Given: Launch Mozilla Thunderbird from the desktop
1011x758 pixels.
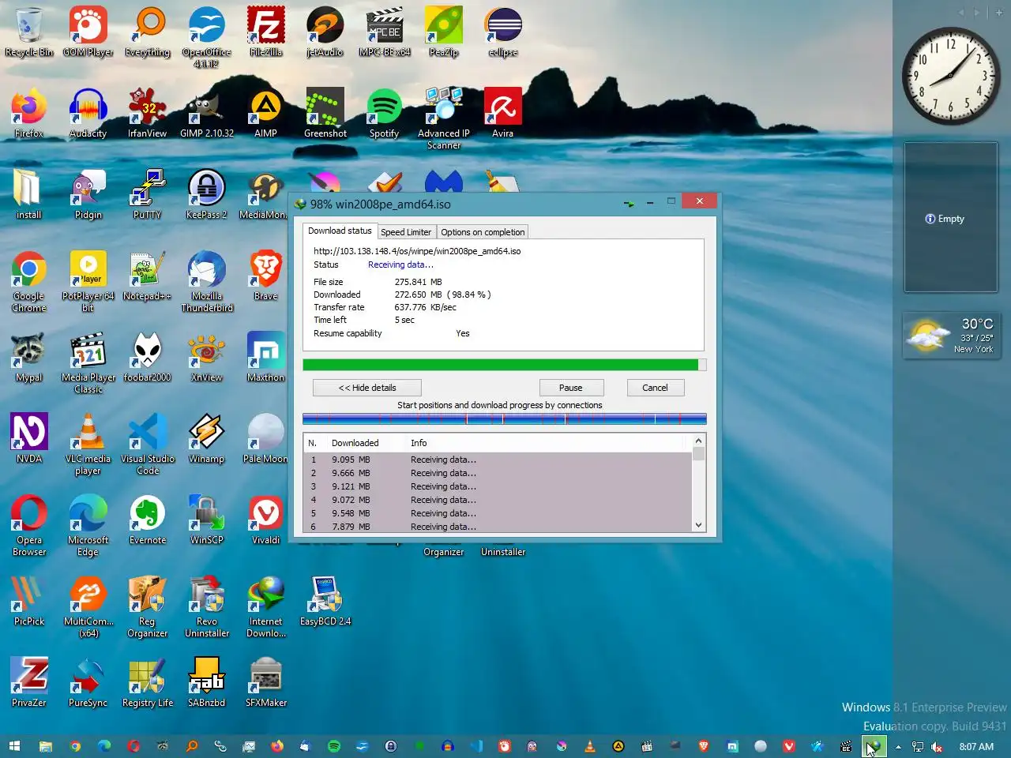Looking at the screenshot, I should [x=206, y=281].
